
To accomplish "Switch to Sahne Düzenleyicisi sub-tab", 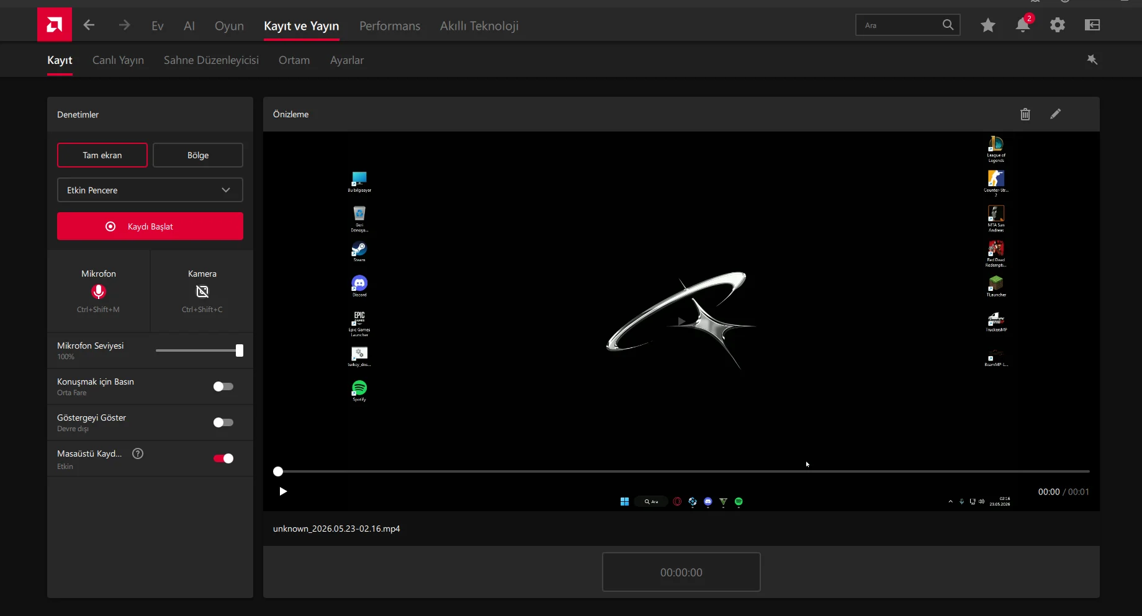I will [x=211, y=60].
